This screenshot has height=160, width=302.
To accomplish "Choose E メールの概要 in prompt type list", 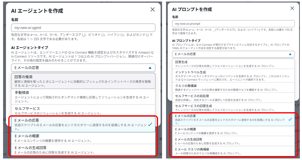I will pos(233,131).
